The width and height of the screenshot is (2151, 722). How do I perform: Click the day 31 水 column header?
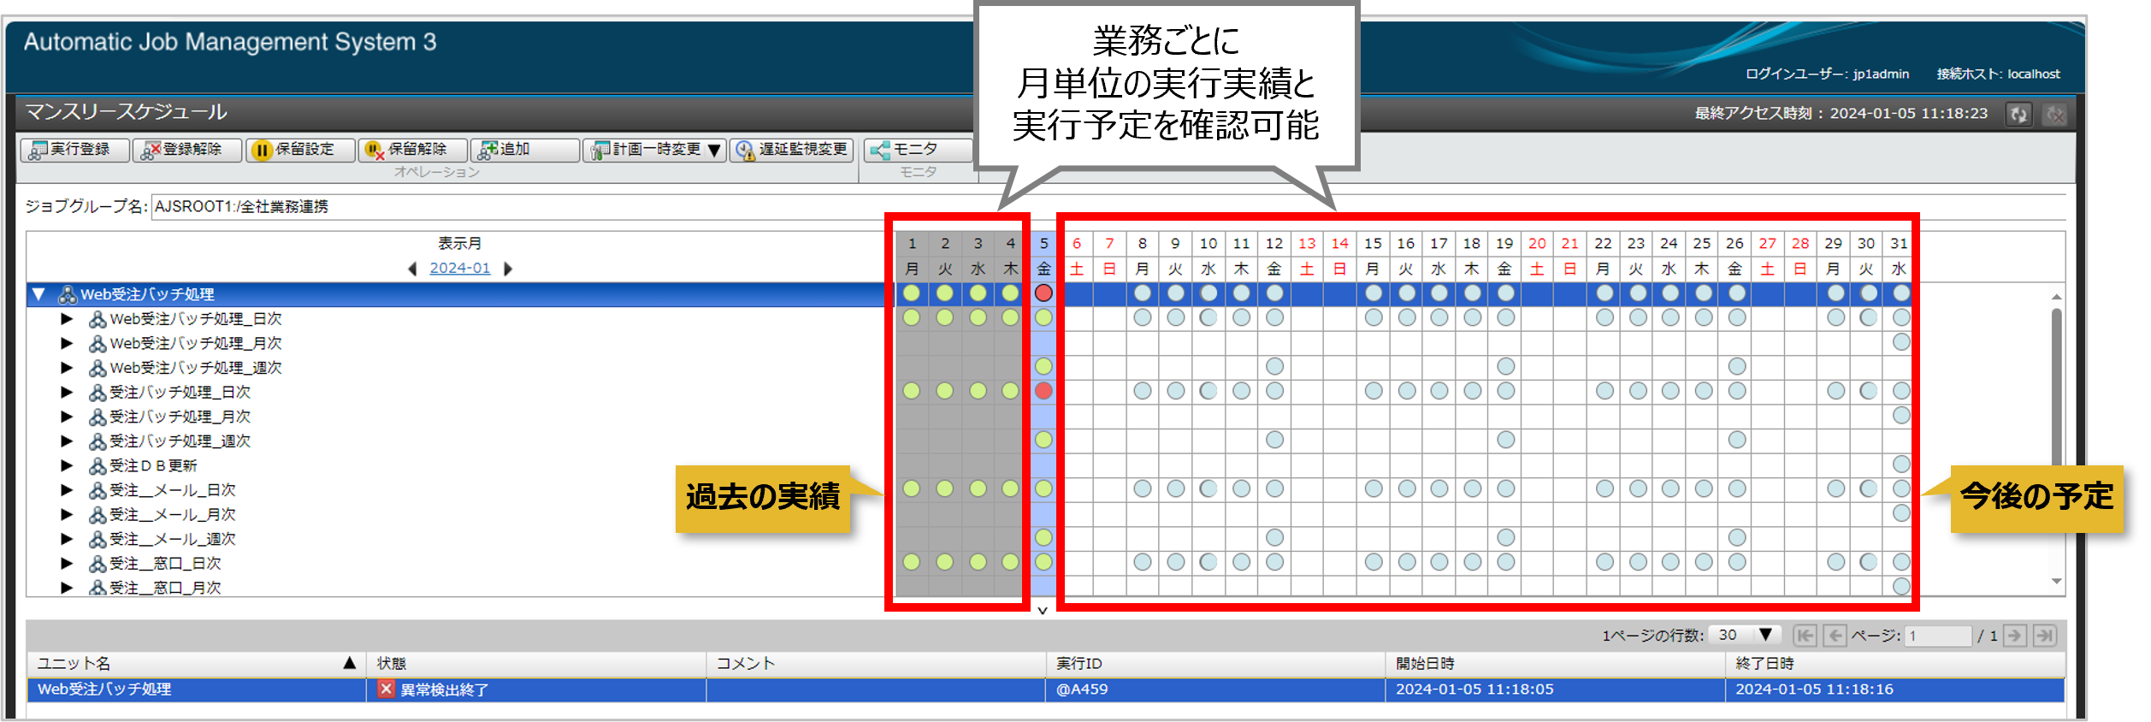click(1899, 256)
